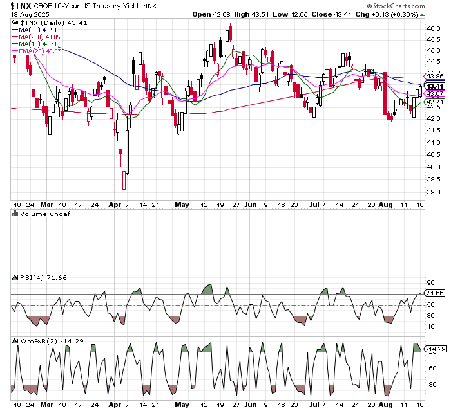
Task: Click the Low 42.95 value
Action: coord(290,14)
